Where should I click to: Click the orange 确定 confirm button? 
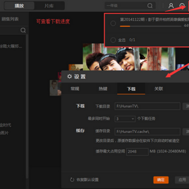pos(161,180)
